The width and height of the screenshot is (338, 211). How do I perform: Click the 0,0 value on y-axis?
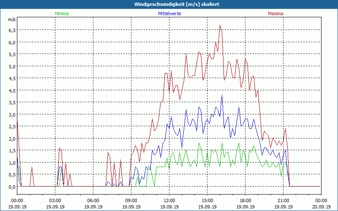coord(11,187)
